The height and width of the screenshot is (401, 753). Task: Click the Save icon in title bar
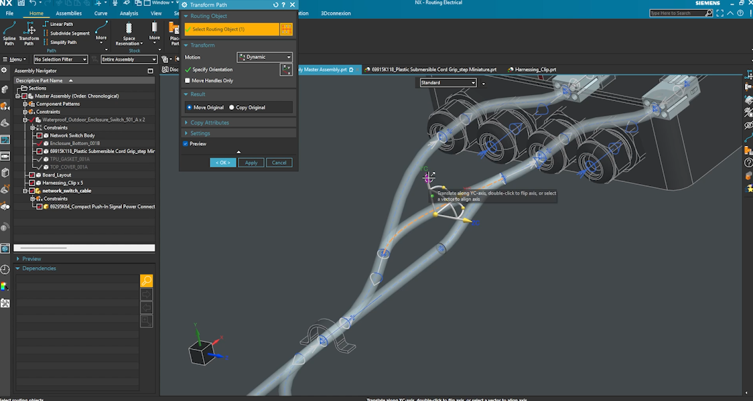(x=21, y=3)
